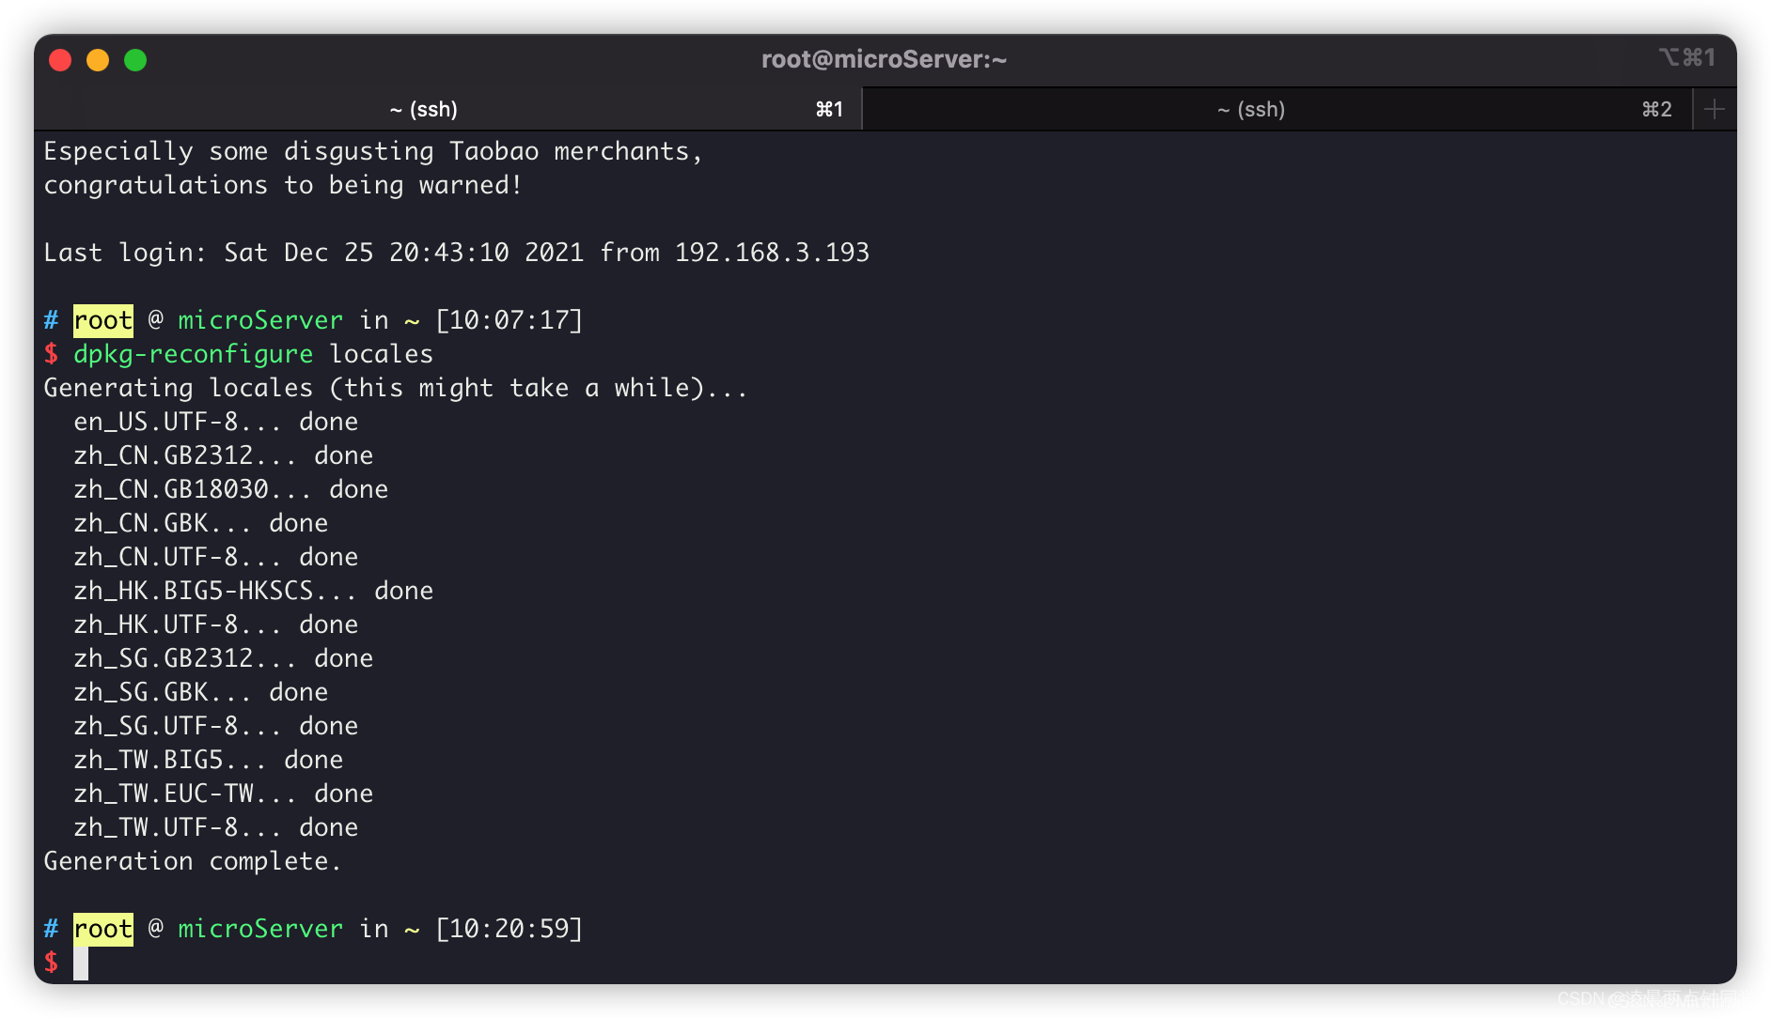Switch to the second ssh tab
The height and width of the screenshot is (1018, 1771).
point(1277,109)
